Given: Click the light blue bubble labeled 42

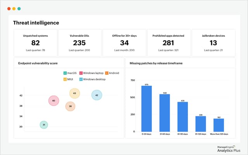Looking at the screenshot, I should [97, 95].
